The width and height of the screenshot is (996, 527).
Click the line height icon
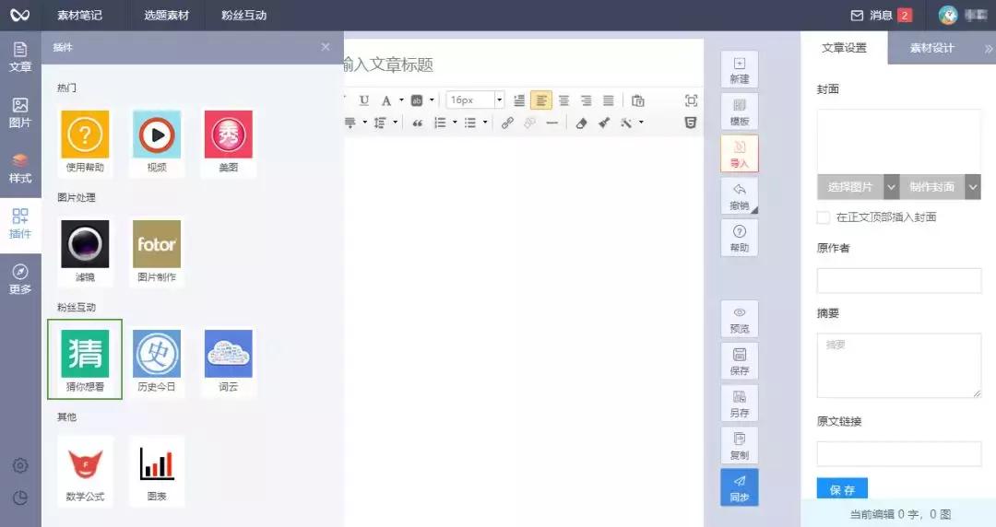coord(380,123)
